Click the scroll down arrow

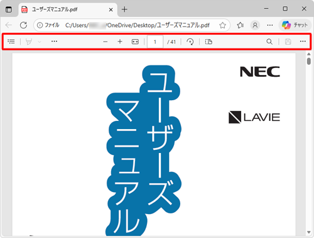click(x=309, y=232)
